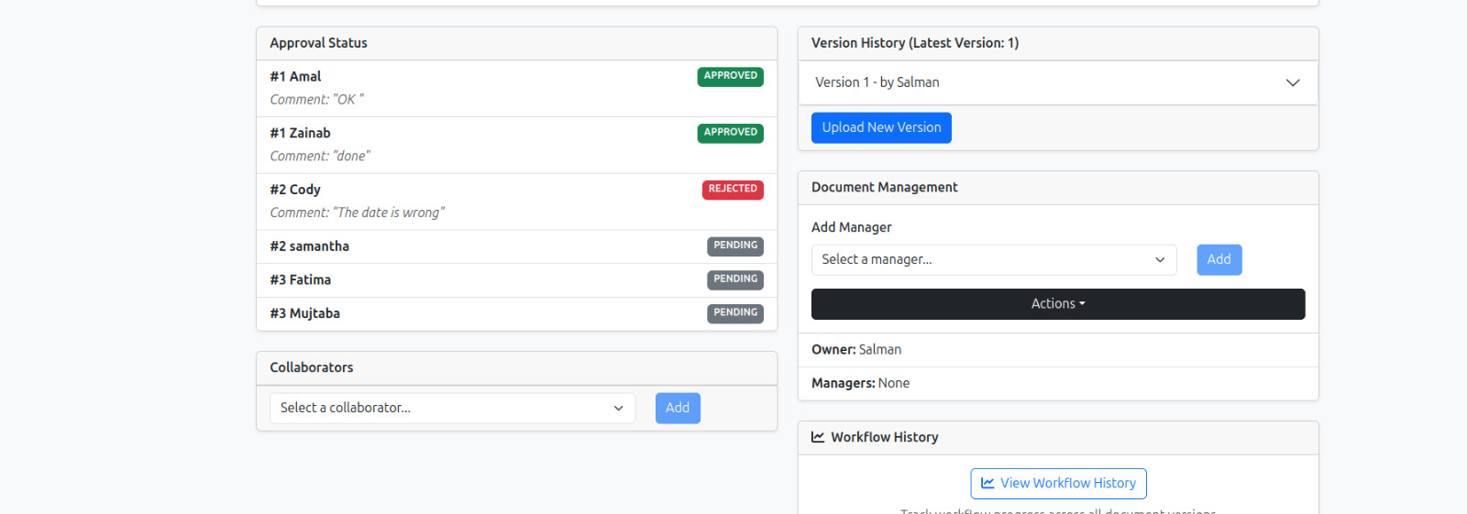Viewport: 1467px width, 514px height.
Task: Select the #2 samantha approver name
Action: (x=309, y=246)
